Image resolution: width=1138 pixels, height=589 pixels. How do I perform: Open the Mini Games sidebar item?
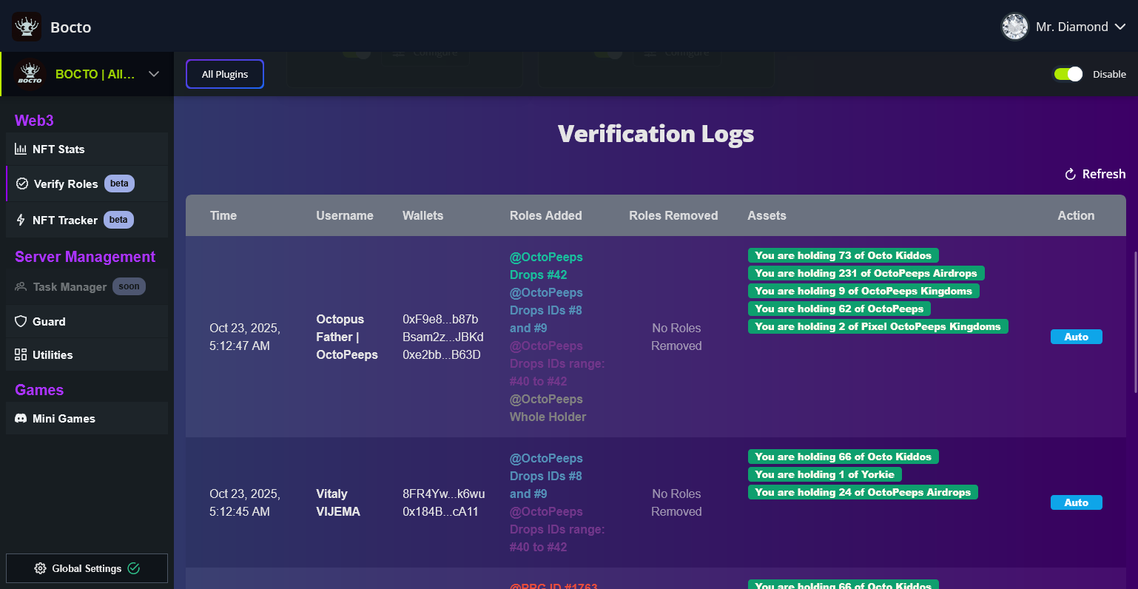coord(64,419)
